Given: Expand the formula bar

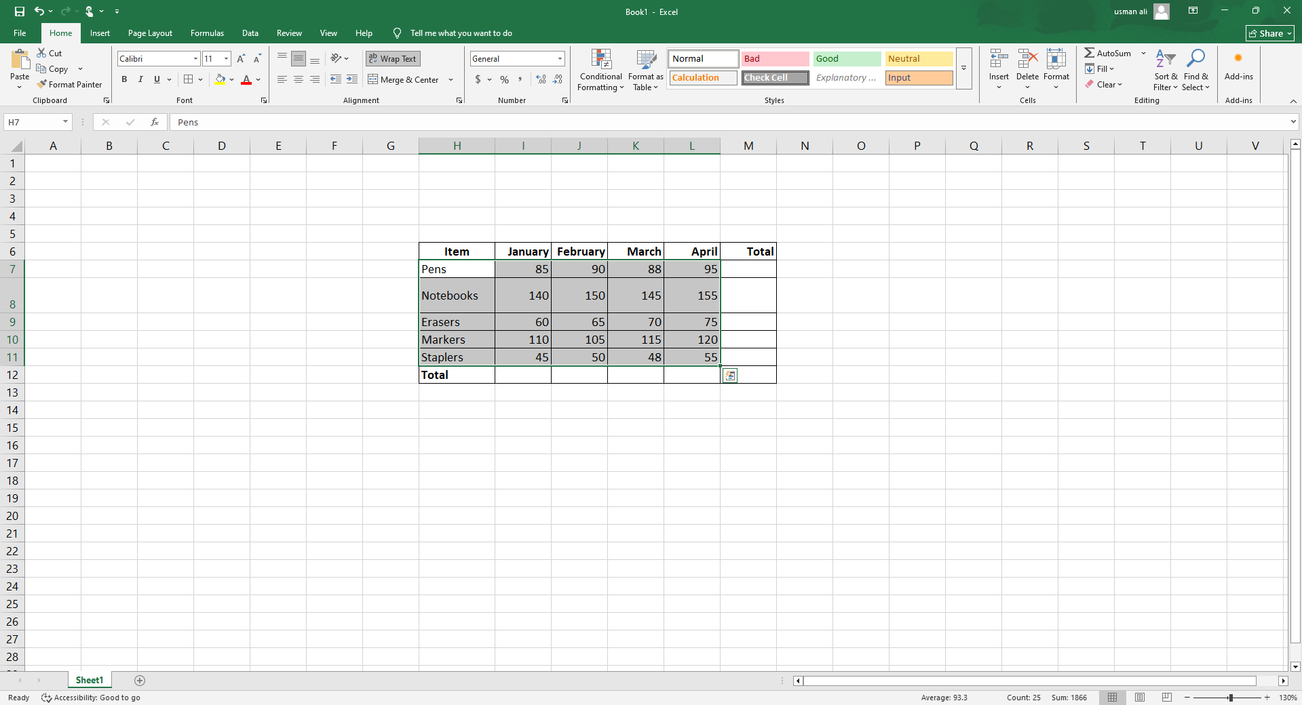Looking at the screenshot, I should pos(1293,122).
